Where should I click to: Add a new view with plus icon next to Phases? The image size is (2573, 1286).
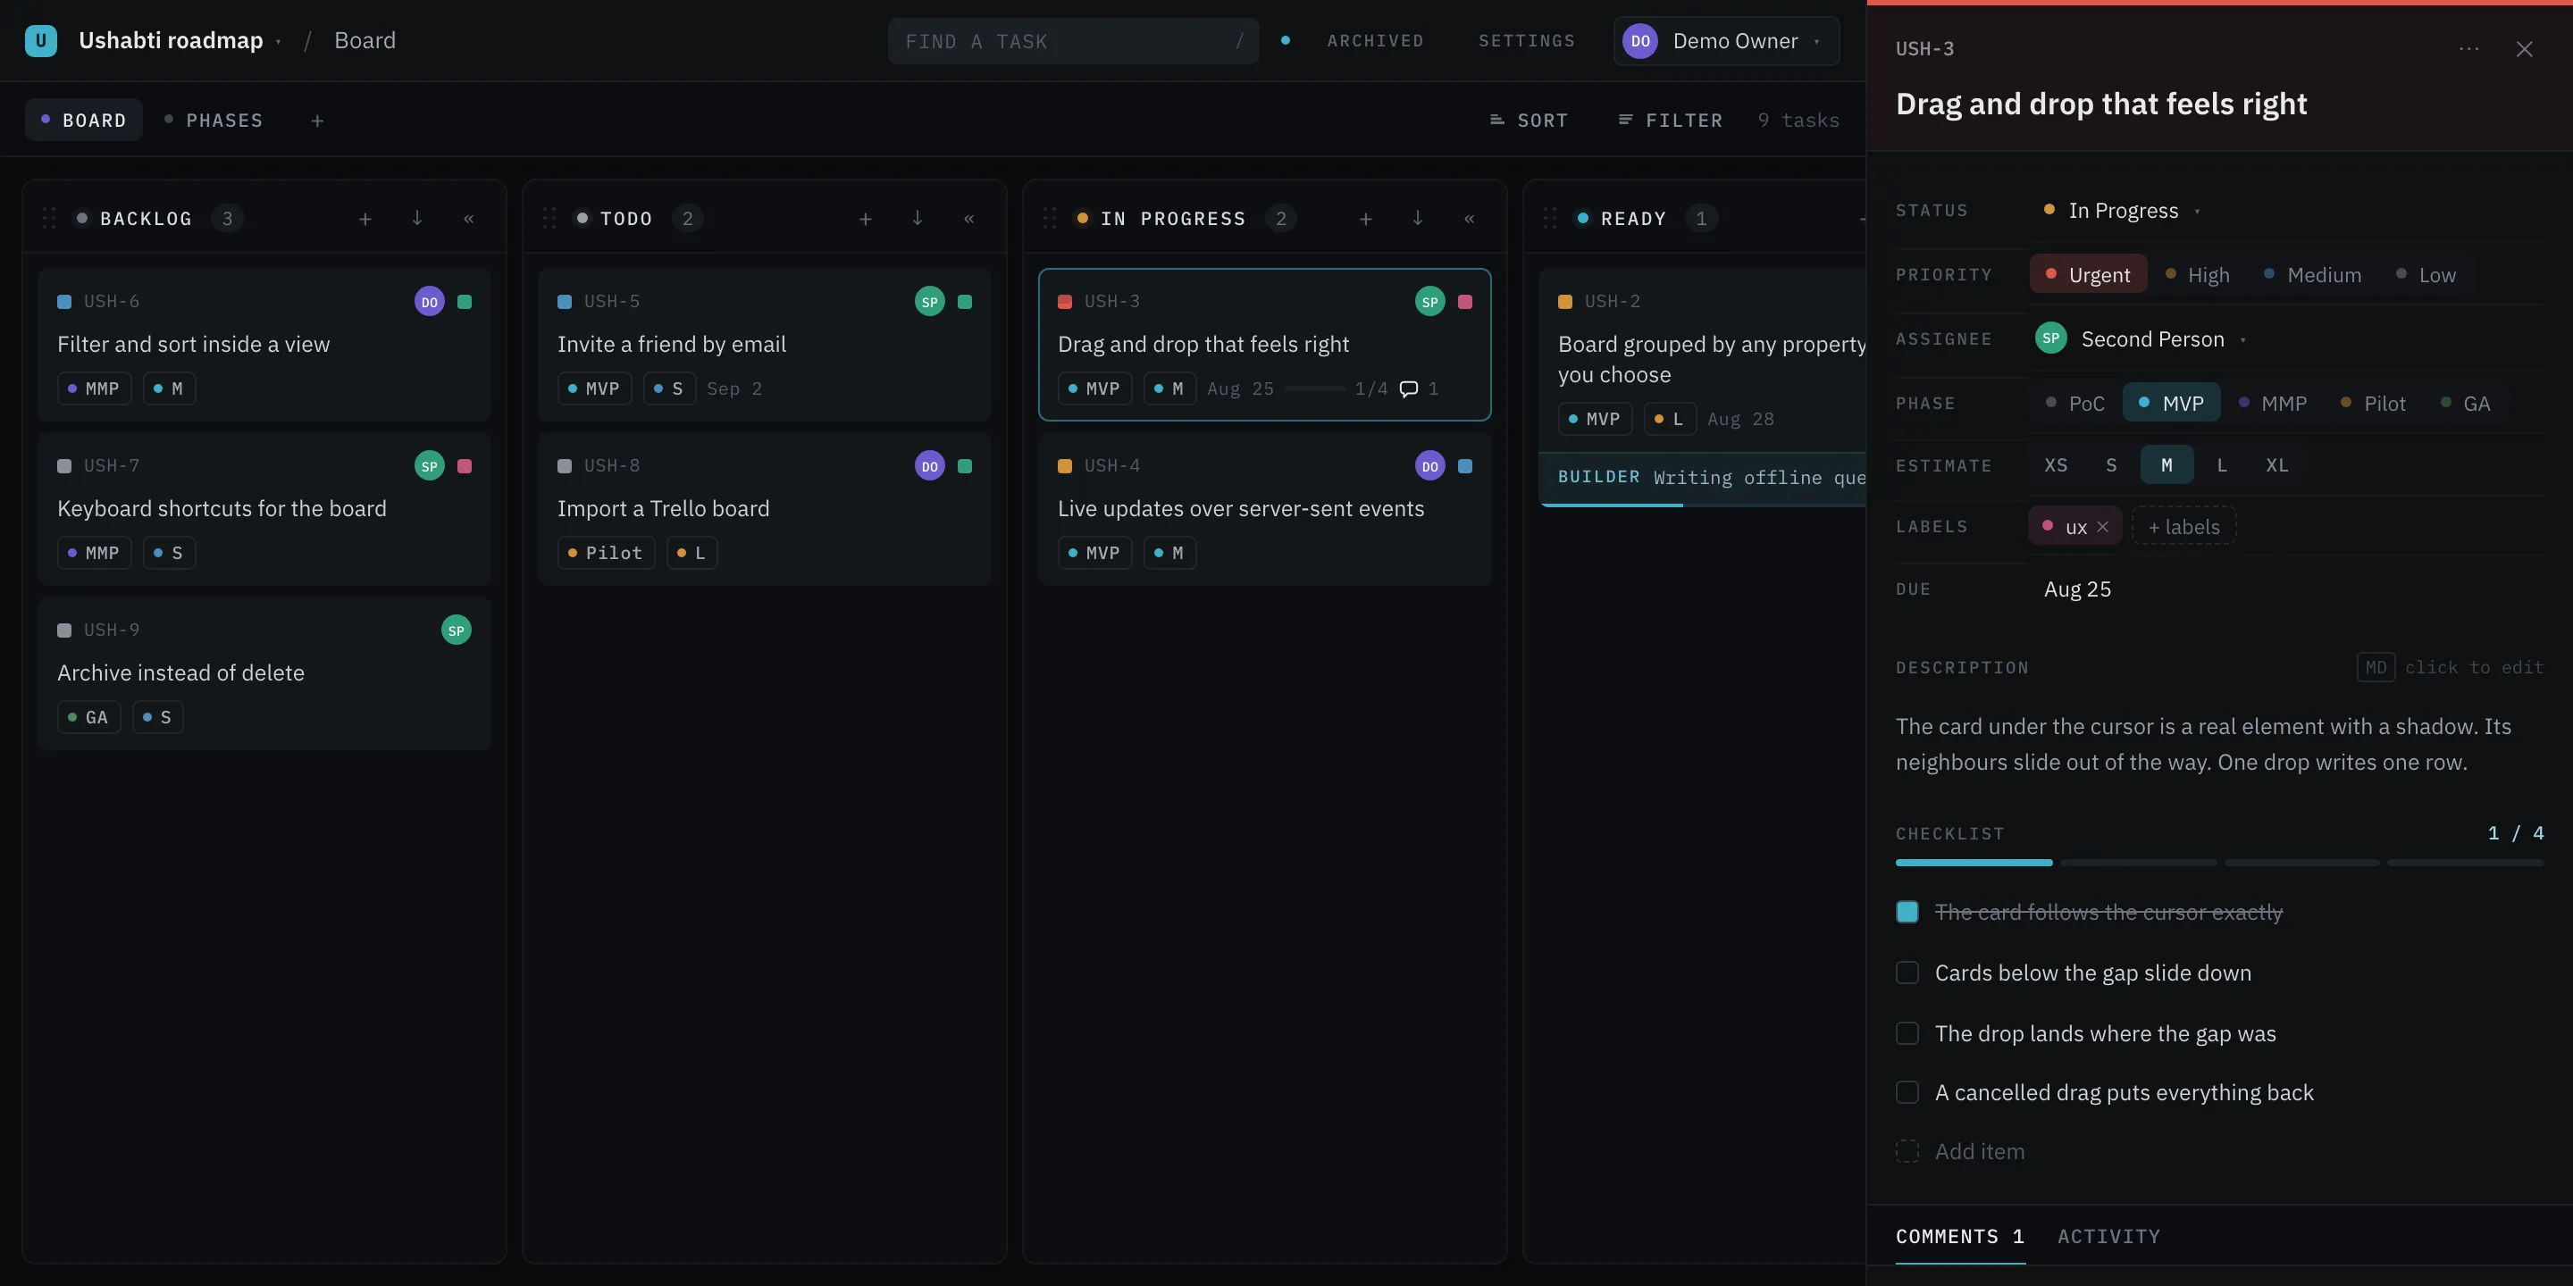point(316,121)
